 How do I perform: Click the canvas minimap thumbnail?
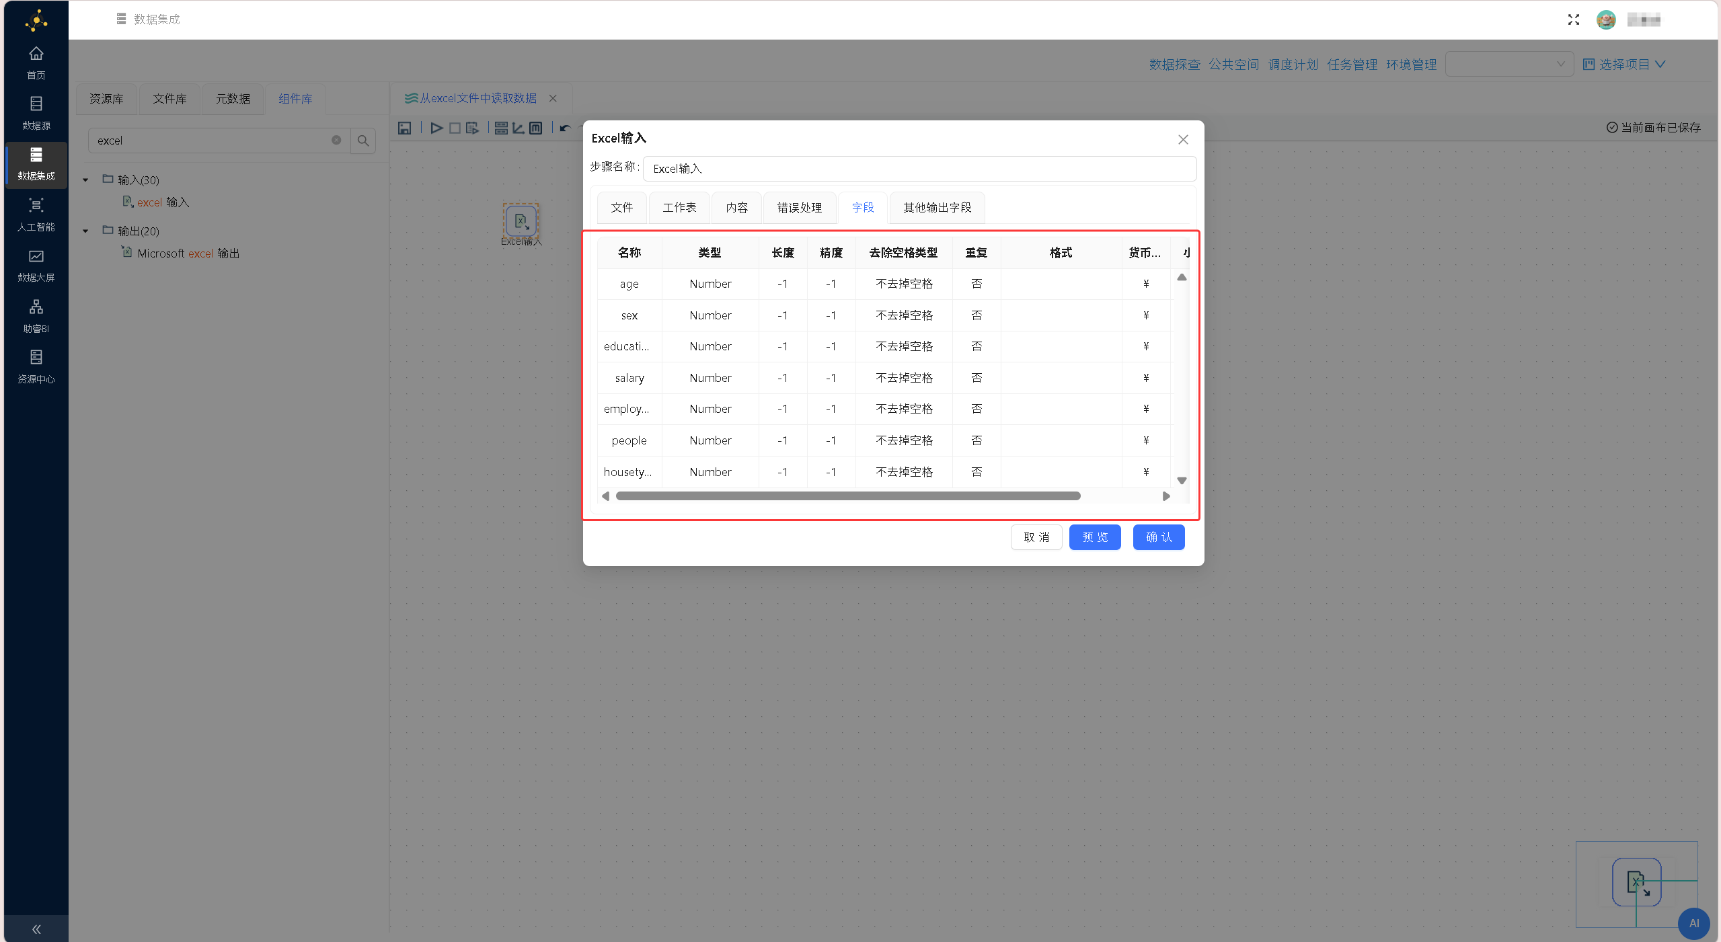(x=1636, y=884)
